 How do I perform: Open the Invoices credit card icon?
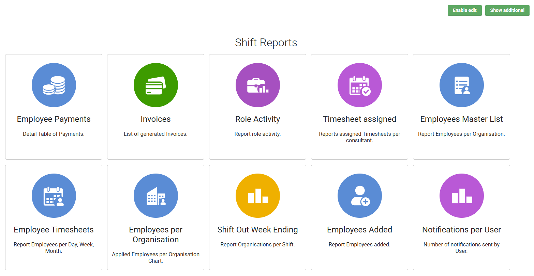tap(155, 85)
